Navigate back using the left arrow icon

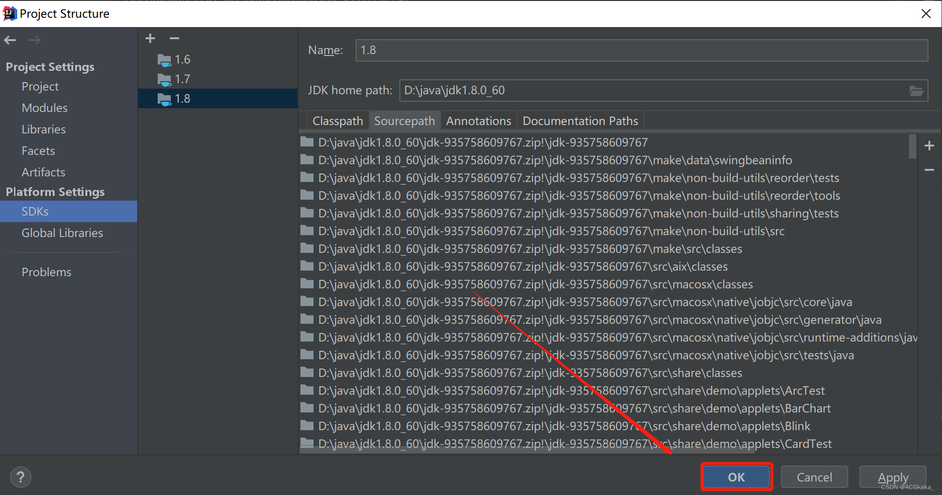[x=10, y=40]
